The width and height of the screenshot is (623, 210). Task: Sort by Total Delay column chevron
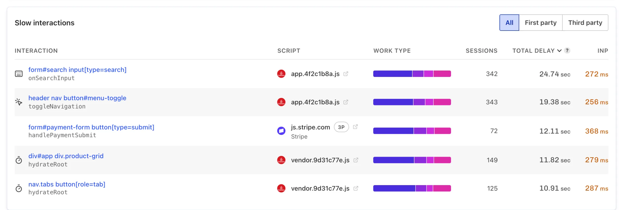pos(559,51)
